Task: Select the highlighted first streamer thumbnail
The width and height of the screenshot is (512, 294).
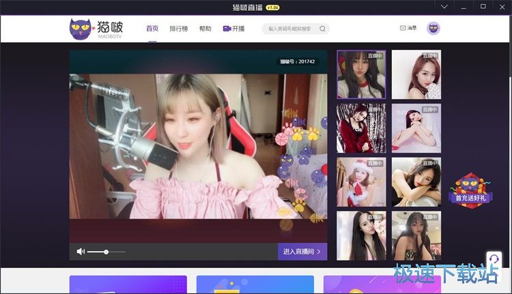Action: 361,74
